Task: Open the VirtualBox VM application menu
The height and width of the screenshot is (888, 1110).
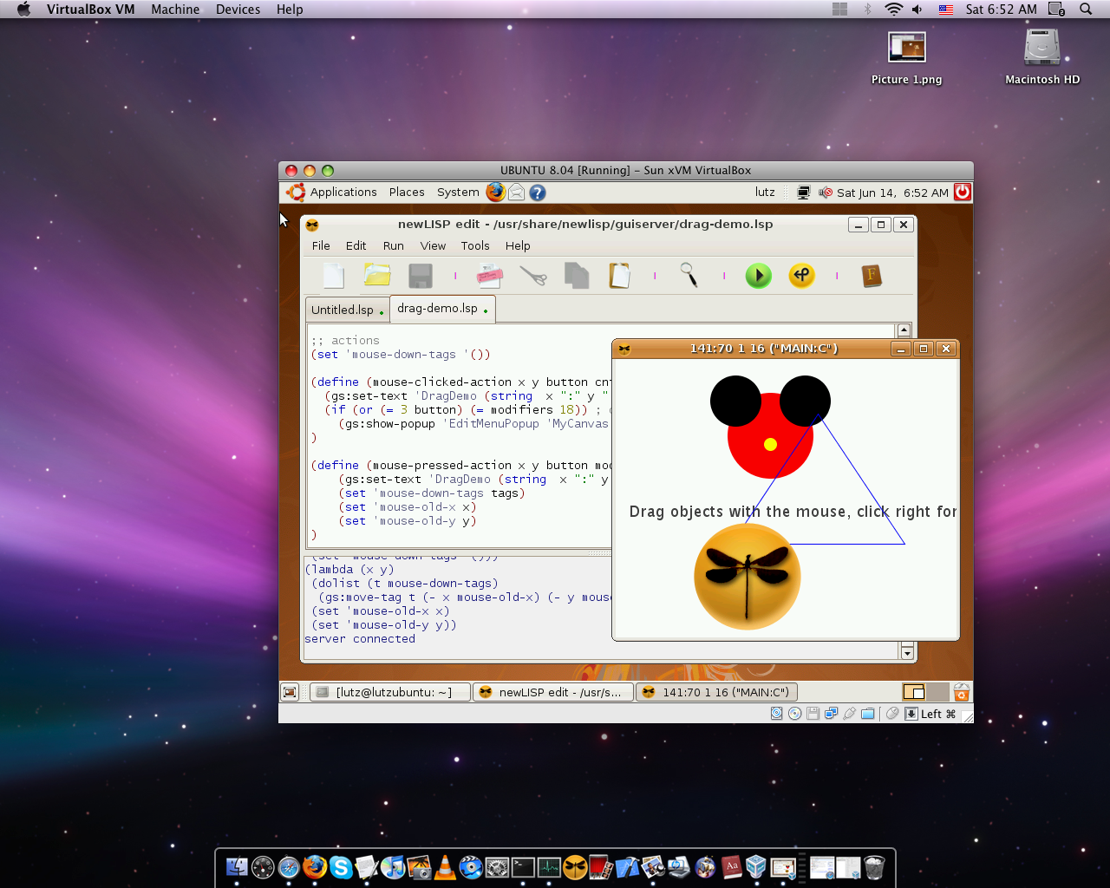Action: point(91,10)
